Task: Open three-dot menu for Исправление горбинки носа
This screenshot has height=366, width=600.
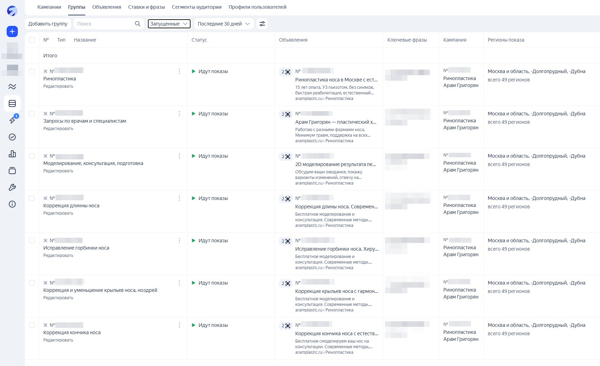Action: 179,241
